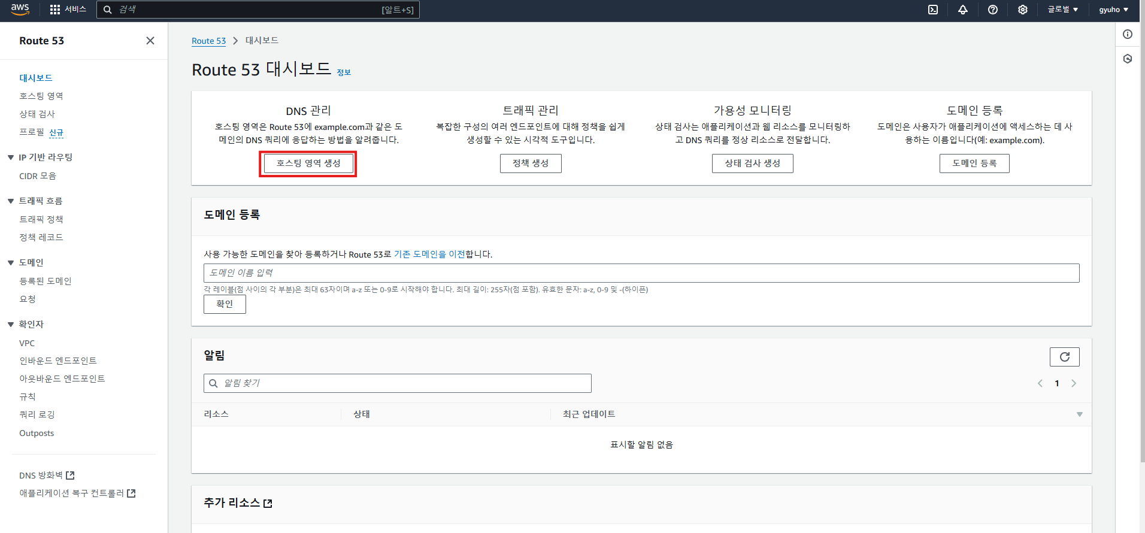Click the 정책 생성 button
Screen dimensions: 1145x533
[531, 163]
